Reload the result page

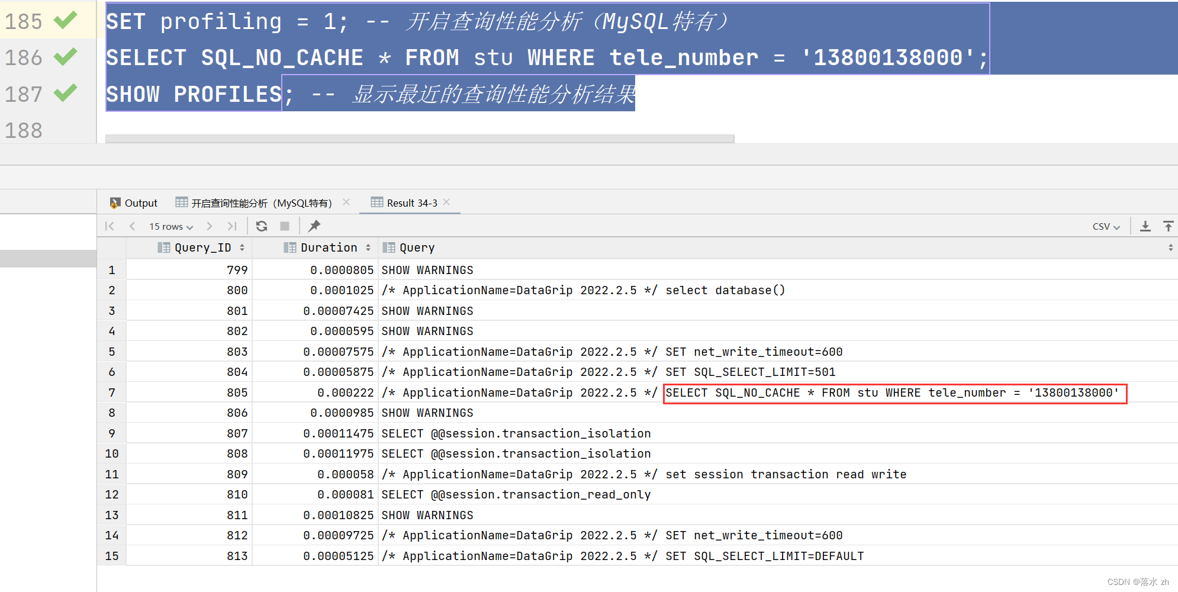coord(262,226)
